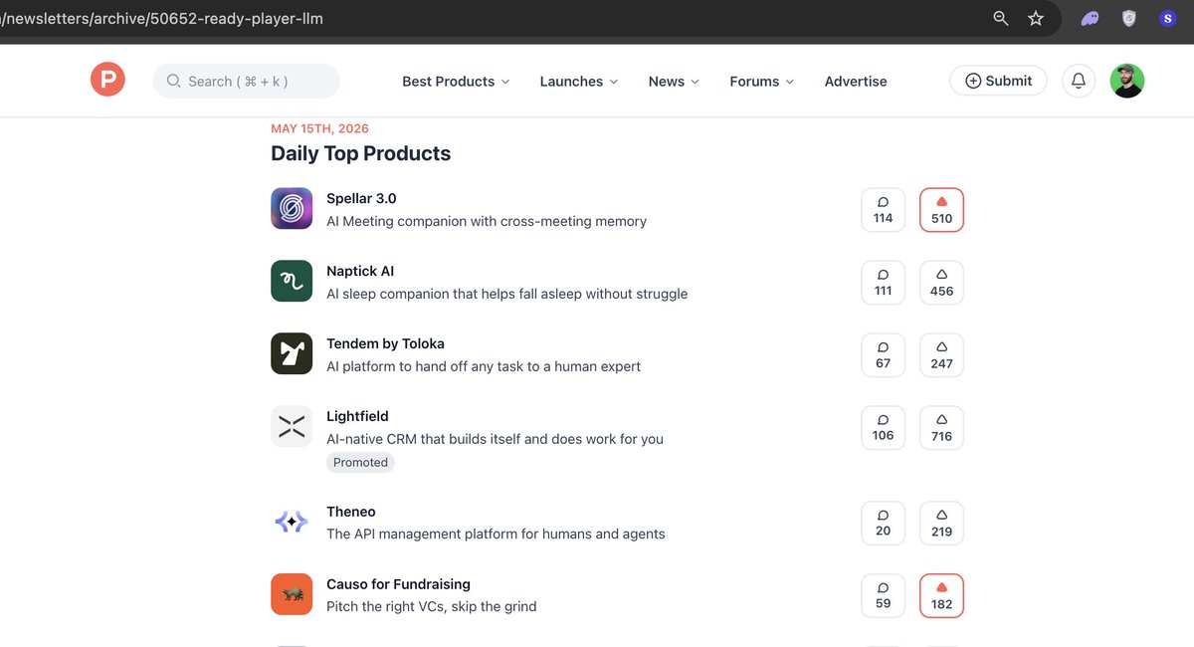Click 'AI Meeting companion with cross-meeting memory' text
This screenshot has height=647, width=1194.
click(x=487, y=221)
